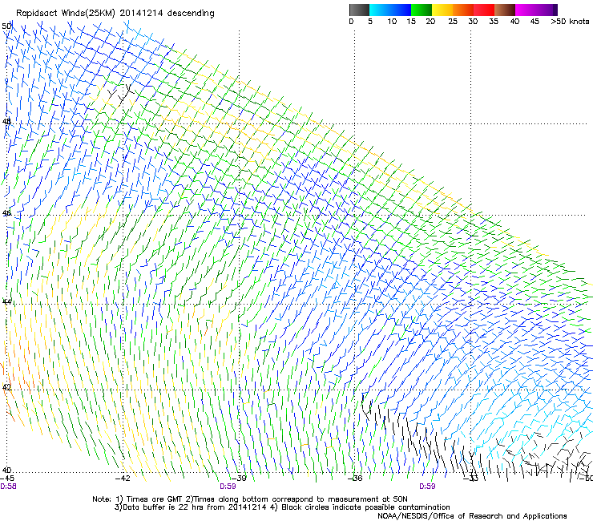
Task: Select the '-39' longitude axis label
Action: 239,479
